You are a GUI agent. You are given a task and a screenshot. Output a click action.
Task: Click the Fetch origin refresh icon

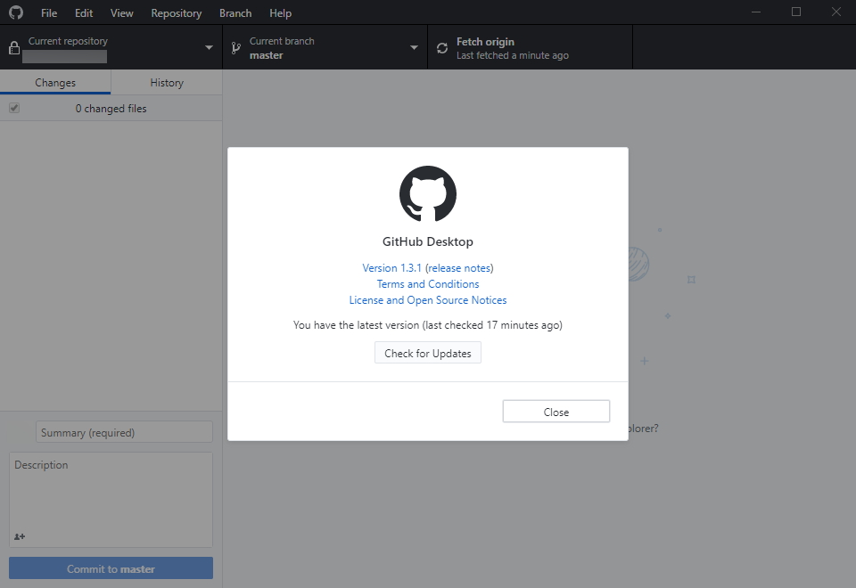[441, 47]
